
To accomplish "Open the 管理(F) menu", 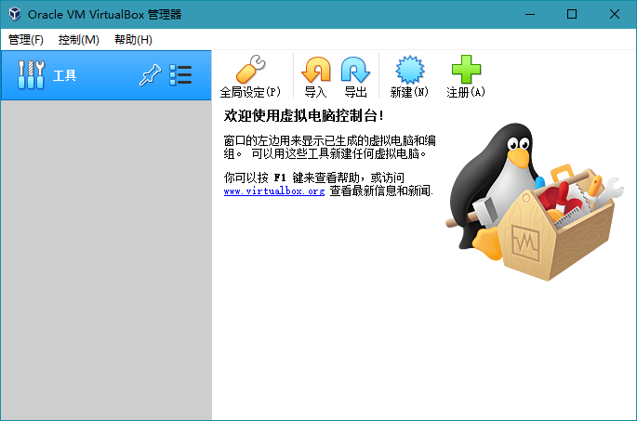I will tap(26, 40).
